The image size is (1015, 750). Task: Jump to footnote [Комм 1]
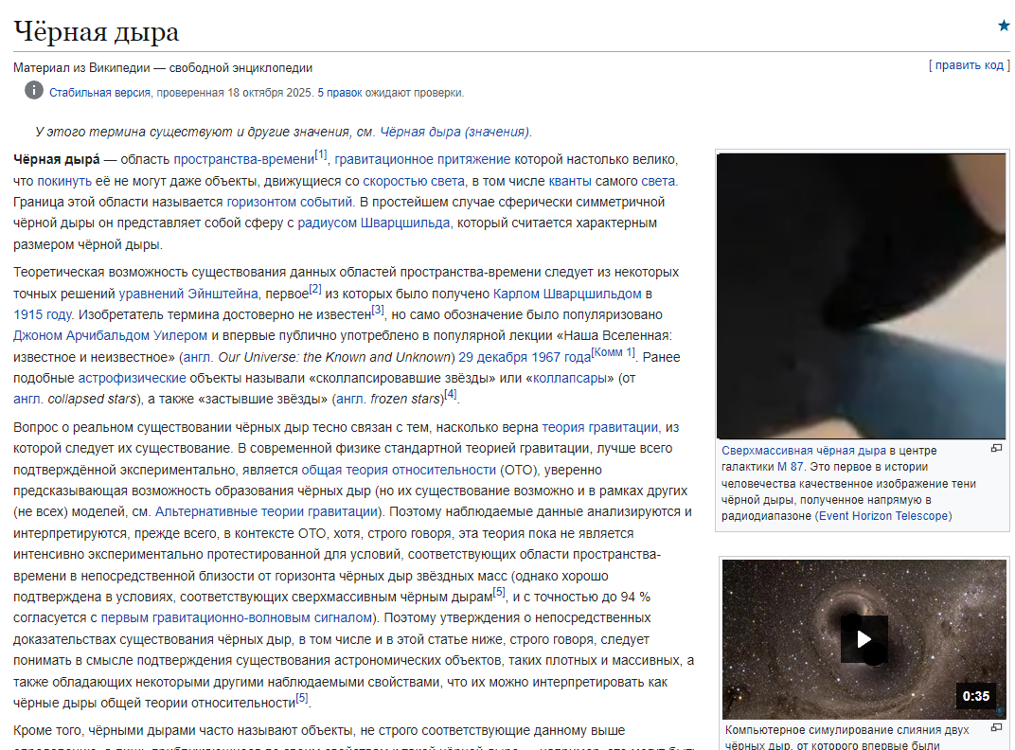click(x=614, y=351)
